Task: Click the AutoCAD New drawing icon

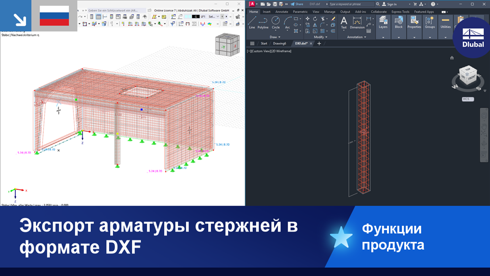Action: coord(263,4)
